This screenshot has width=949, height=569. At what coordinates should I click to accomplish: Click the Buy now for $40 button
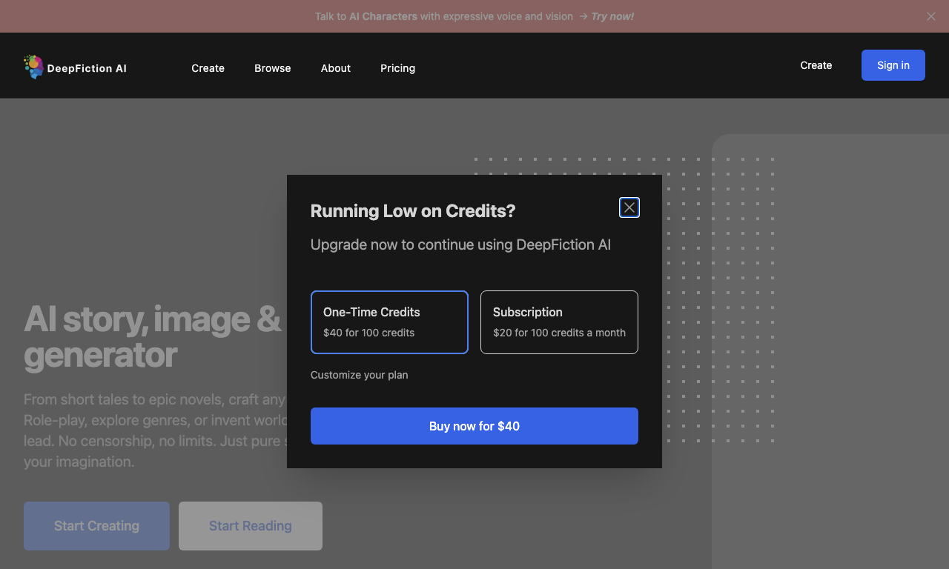(x=474, y=426)
